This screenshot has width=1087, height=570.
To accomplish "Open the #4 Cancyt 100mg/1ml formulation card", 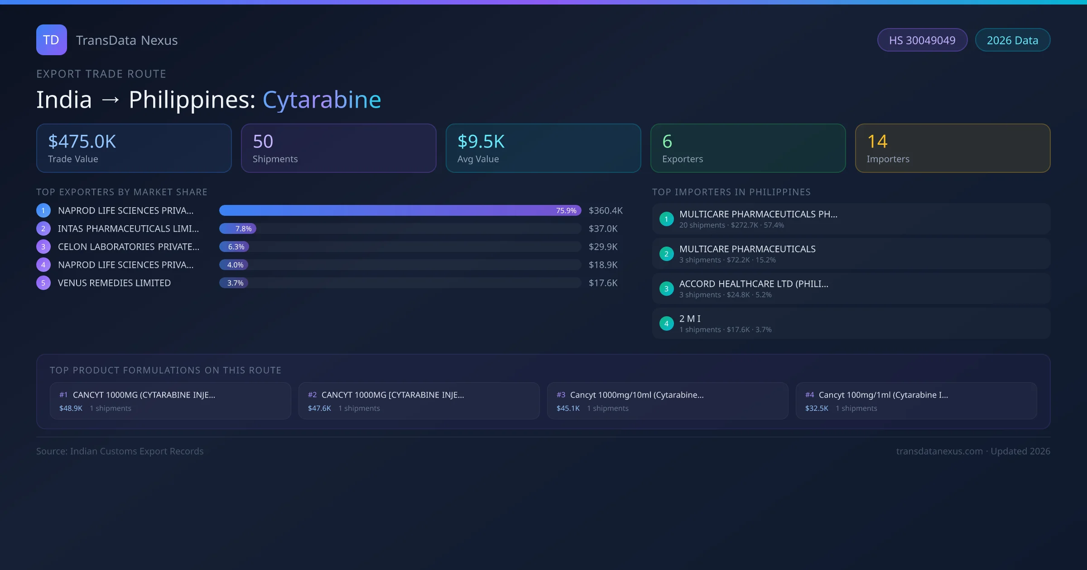I will point(916,401).
